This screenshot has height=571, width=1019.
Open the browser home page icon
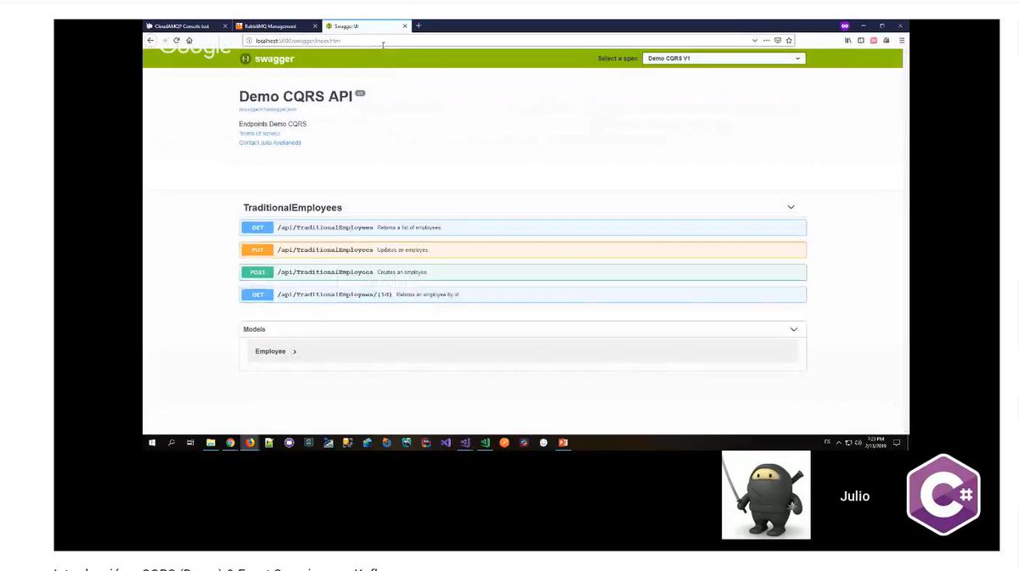(x=189, y=40)
